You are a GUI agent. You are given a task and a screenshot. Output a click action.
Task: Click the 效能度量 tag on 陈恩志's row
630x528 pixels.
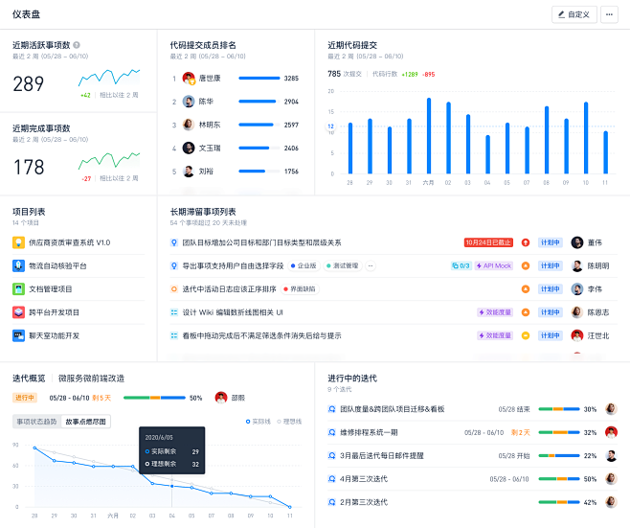pyautogui.click(x=495, y=311)
